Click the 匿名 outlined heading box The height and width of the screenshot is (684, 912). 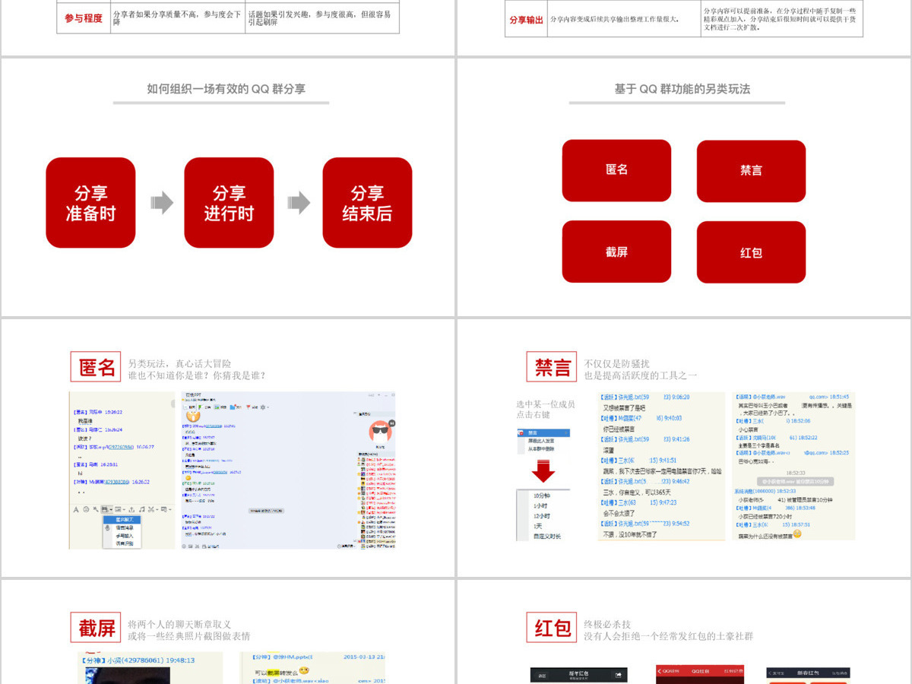pos(97,368)
